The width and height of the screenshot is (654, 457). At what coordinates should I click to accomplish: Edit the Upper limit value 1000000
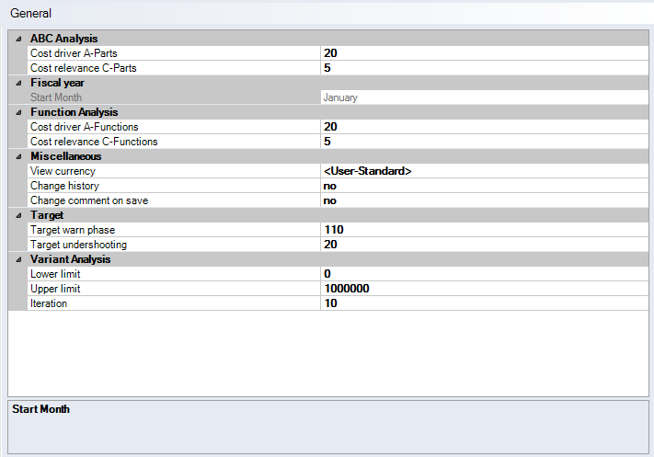483,289
